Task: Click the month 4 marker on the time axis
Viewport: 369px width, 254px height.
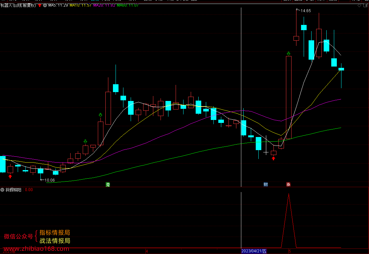Action: click(147, 251)
